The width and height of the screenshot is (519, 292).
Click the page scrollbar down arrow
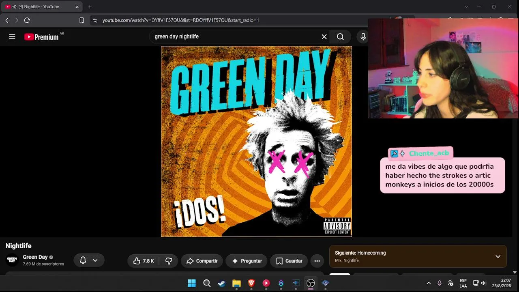[x=515, y=273]
